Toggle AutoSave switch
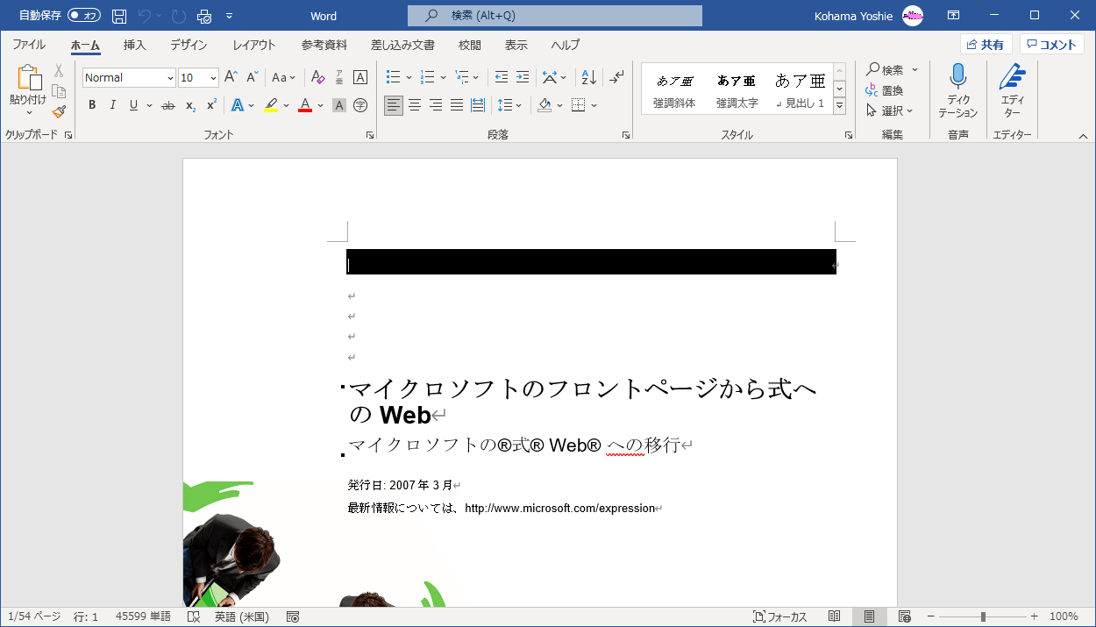 [x=84, y=16]
